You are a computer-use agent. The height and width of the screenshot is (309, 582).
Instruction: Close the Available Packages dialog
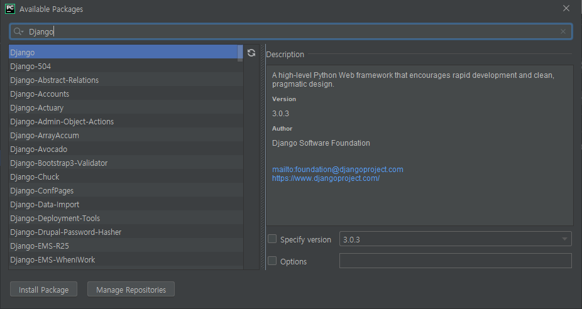[566, 8]
